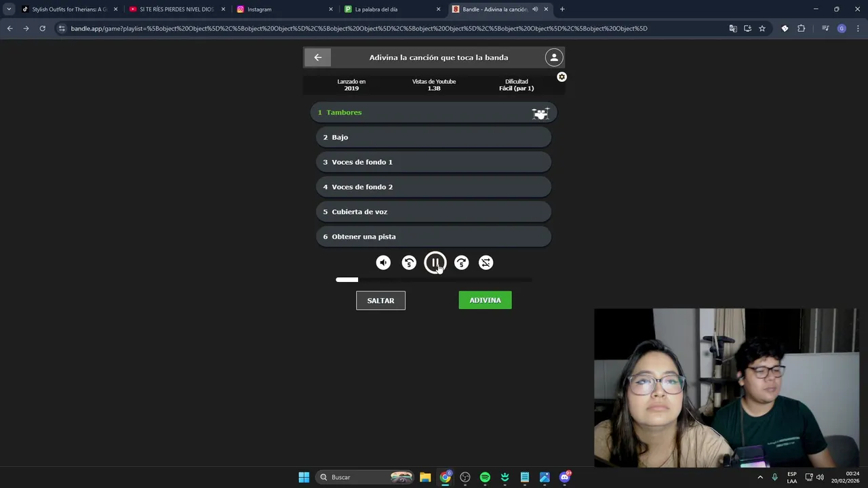Open the Windows Start menu
This screenshot has height=488, width=868.
pyautogui.click(x=304, y=477)
